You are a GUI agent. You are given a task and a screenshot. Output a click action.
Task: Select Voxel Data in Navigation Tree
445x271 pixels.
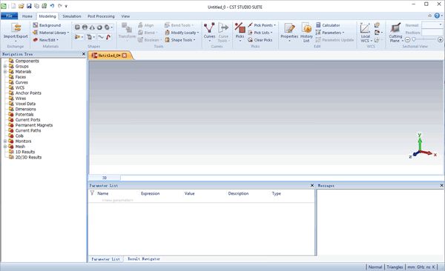point(25,104)
